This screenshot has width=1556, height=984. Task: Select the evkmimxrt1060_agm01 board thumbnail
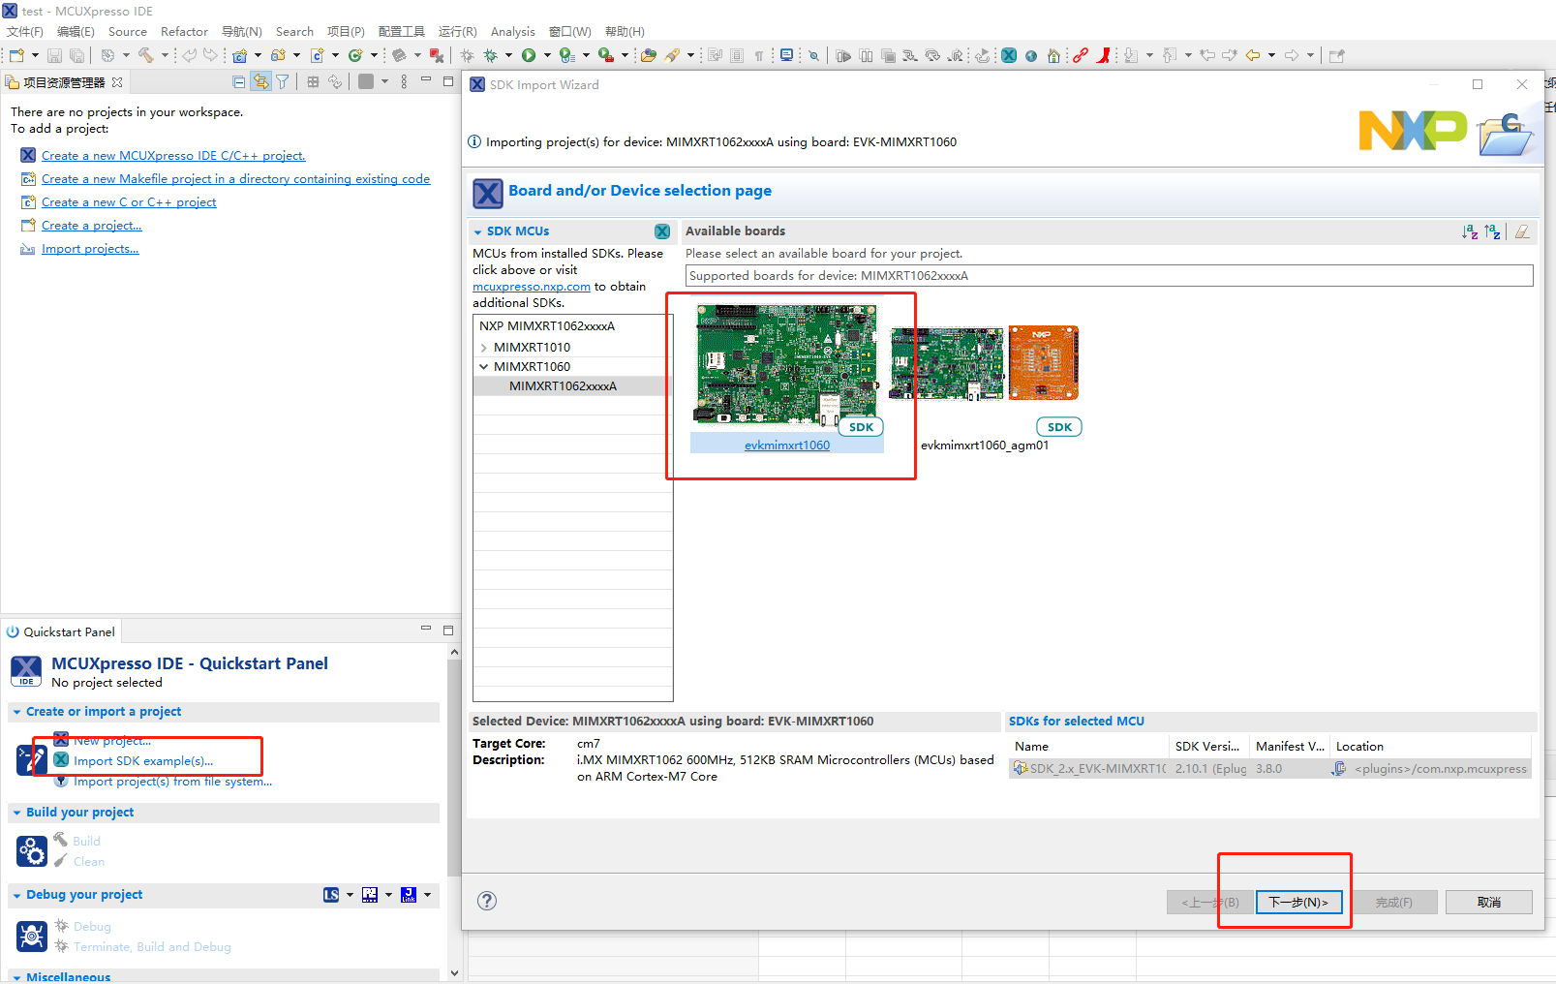[x=984, y=364]
